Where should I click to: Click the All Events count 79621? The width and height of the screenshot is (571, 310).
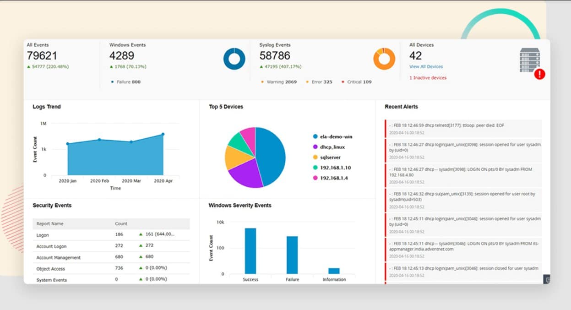42,56
